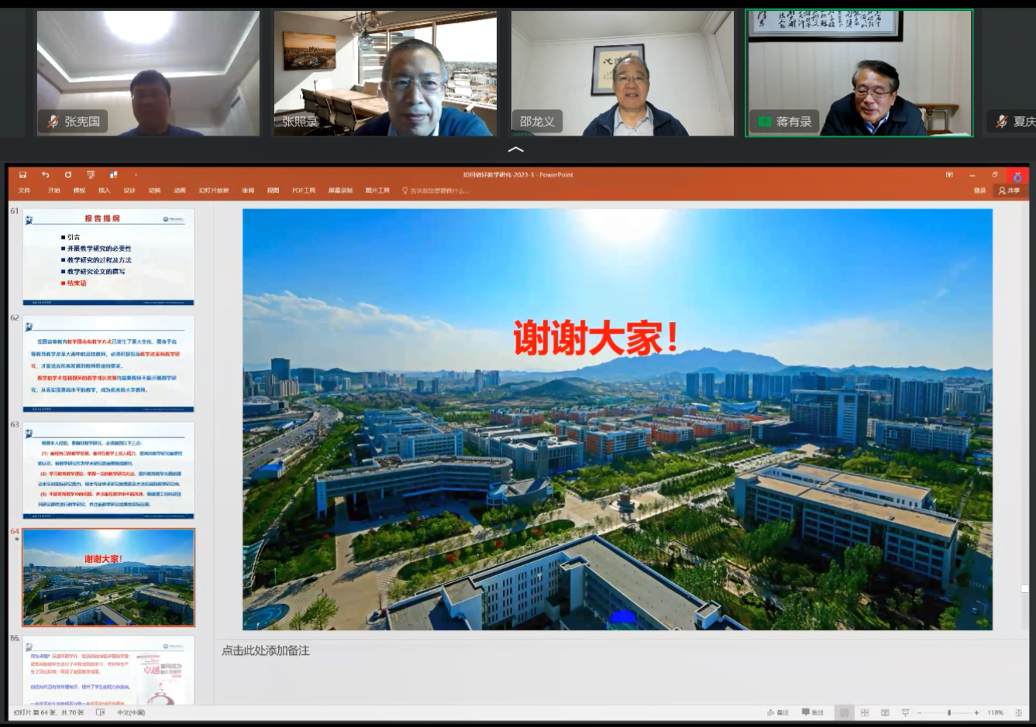Expand the participant video strip chevron
1036x727 pixels.
(515, 149)
